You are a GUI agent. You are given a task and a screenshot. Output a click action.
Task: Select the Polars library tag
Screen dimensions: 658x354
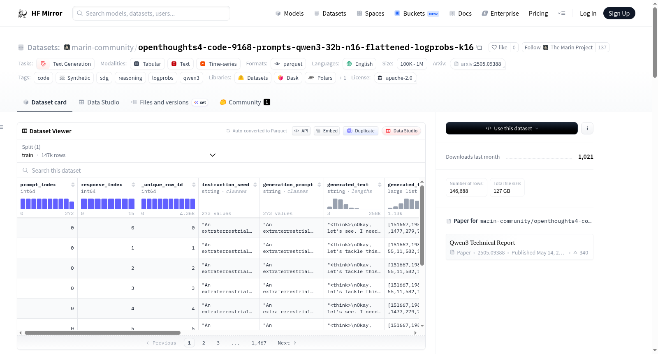[320, 78]
